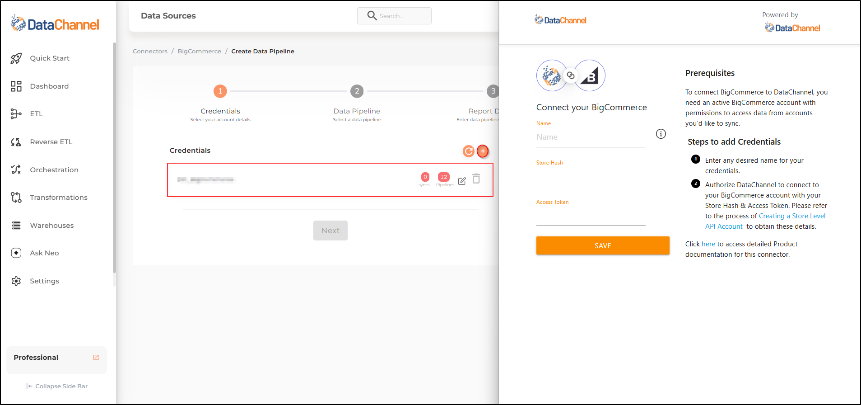The width and height of the screenshot is (861, 405).
Task: Navigate to Transformations
Action: (59, 198)
